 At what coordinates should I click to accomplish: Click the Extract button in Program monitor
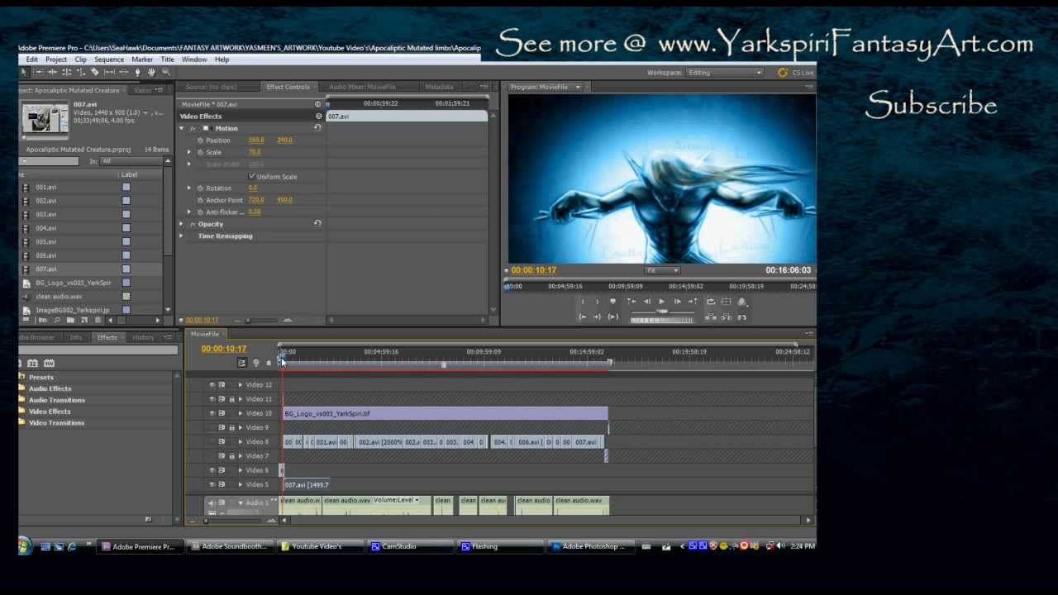pos(726,317)
